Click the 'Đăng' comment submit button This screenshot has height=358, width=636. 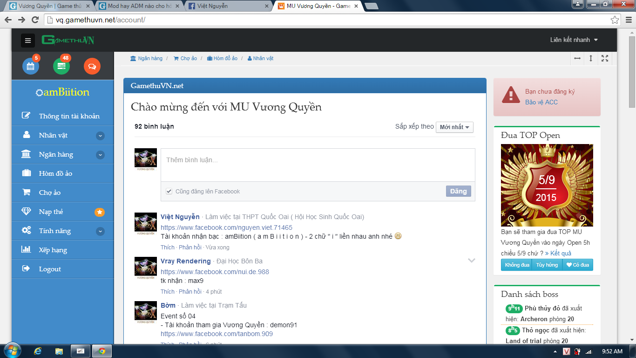pos(458,191)
